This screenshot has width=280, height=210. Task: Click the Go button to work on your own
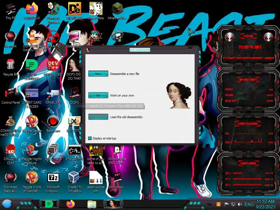98,95
